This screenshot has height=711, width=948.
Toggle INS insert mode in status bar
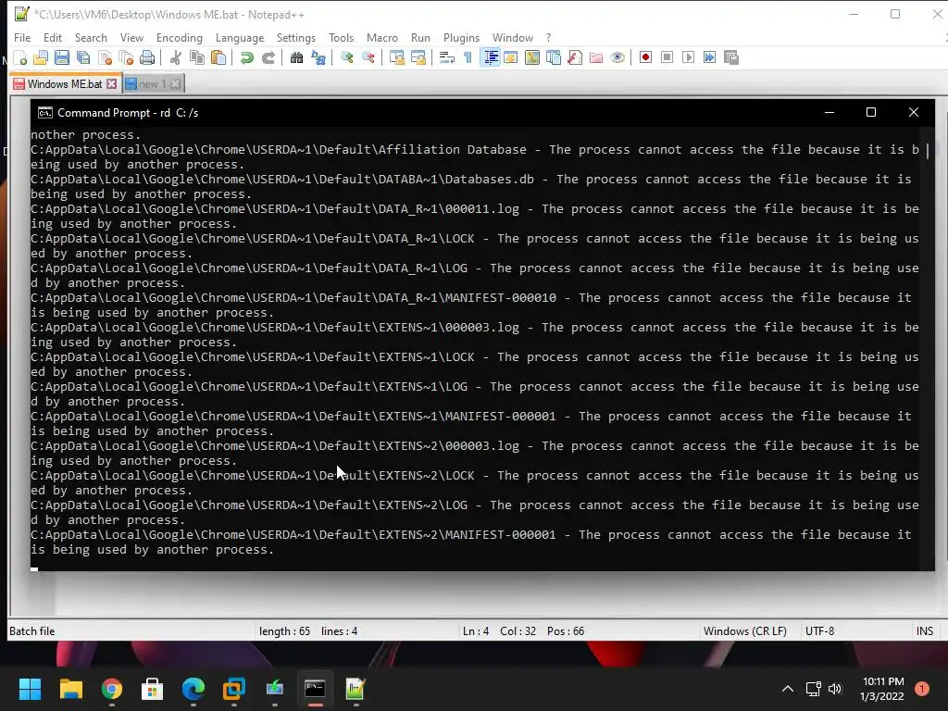point(925,631)
